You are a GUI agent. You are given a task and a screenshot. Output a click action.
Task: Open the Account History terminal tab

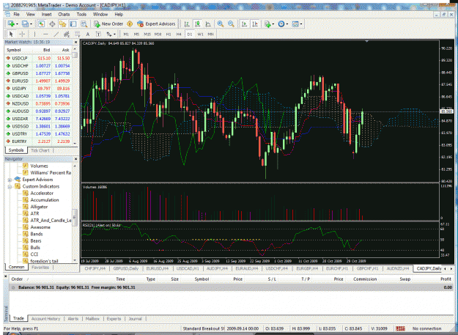click(46, 319)
